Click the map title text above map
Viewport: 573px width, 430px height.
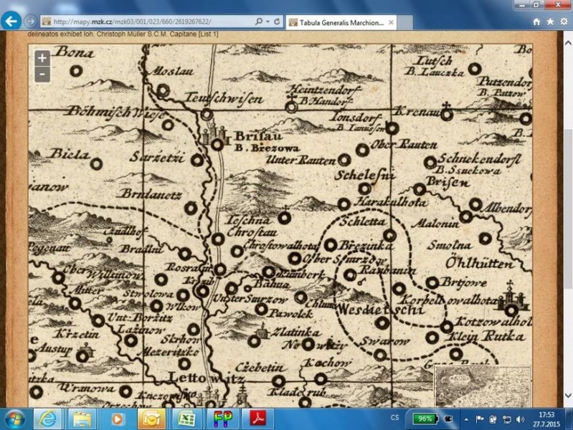(x=123, y=34)
